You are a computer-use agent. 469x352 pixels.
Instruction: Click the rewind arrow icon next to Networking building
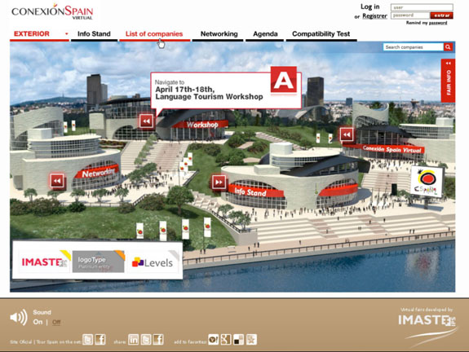point(57,181)
